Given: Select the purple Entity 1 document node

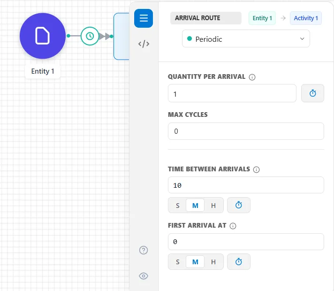Looking at the screenshot, I should tap(43, 36).
